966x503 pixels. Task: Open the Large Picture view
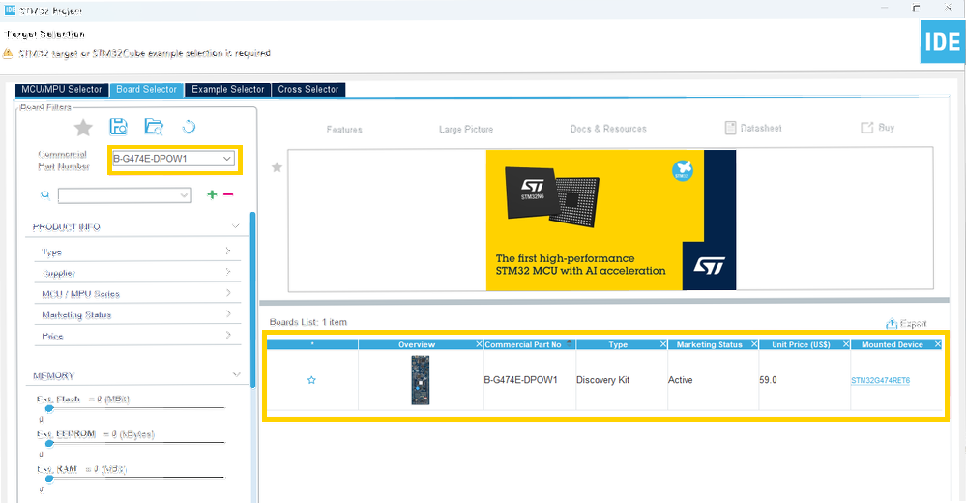coord(466,129)
